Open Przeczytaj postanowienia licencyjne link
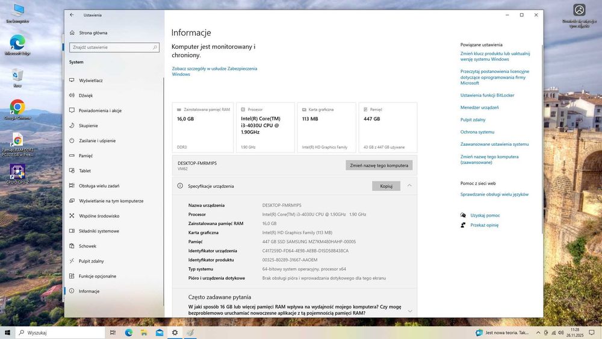 point(494,77)
